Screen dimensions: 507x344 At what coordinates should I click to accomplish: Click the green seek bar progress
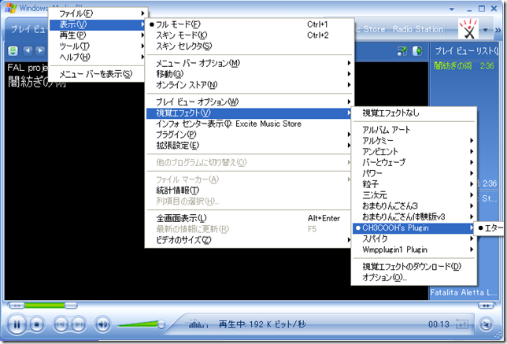pyautogui.click(x=45, y=305)
